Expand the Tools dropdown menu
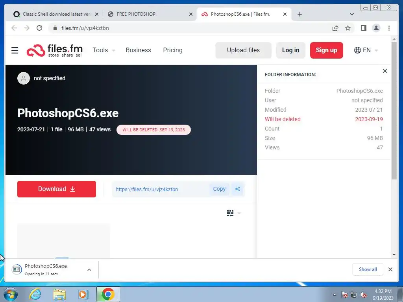The image size is (403, 302). 104,50
